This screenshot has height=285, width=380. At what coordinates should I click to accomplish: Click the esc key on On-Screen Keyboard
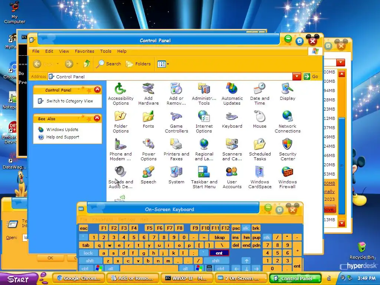tap(83, 228)
